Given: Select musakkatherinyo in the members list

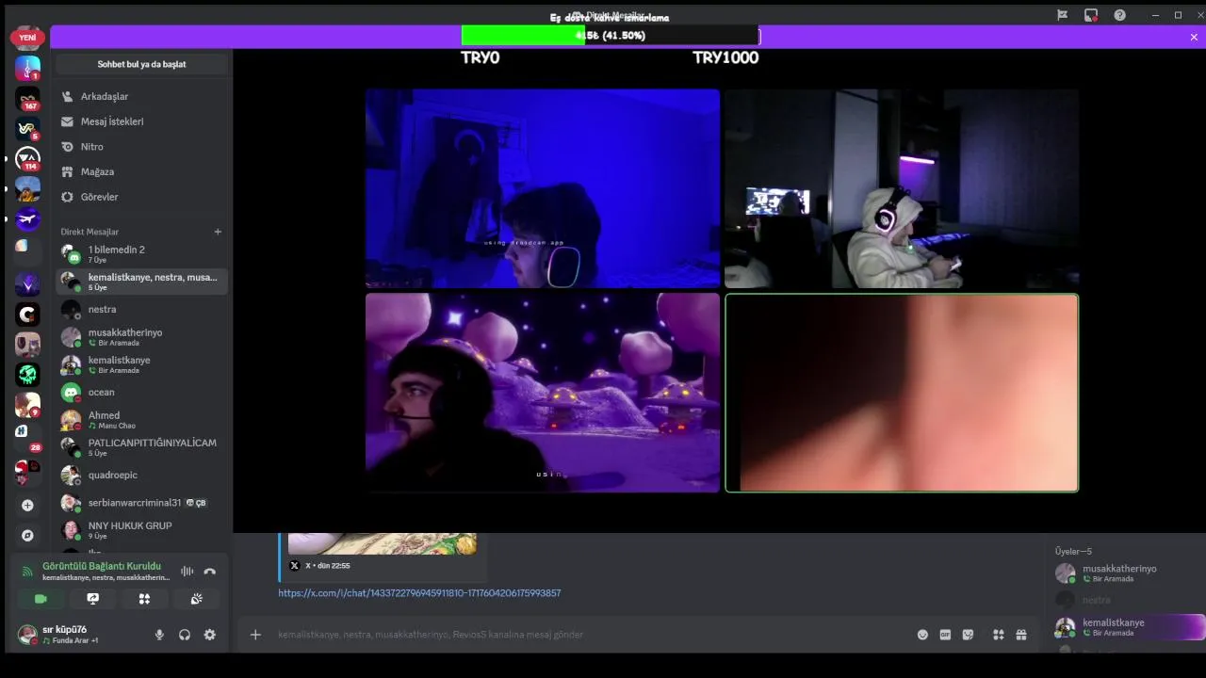Looking at the screenshot, I should (x=1129, y=573).
